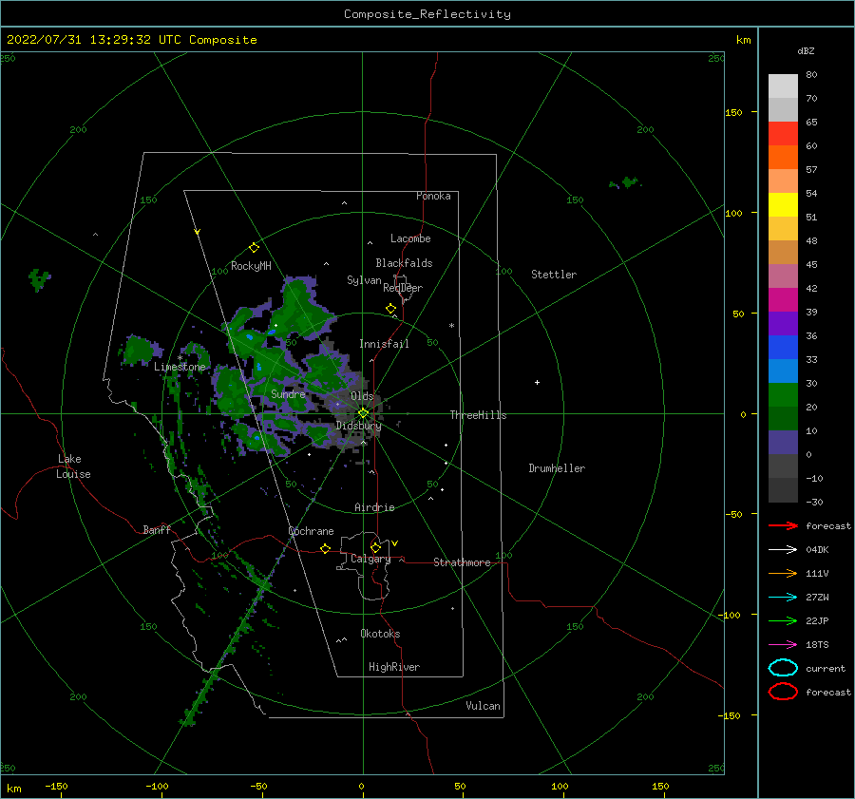
Task: Click the Airdrie label
Action: click(x=374, y=507)
